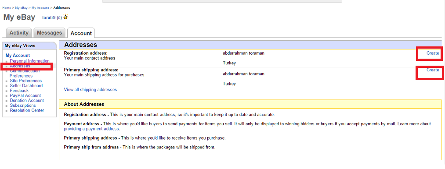The height and width of the screenshot is (169, 445).
Task: Click the new-member star icon beside toratr9
Action: point(66,17)
